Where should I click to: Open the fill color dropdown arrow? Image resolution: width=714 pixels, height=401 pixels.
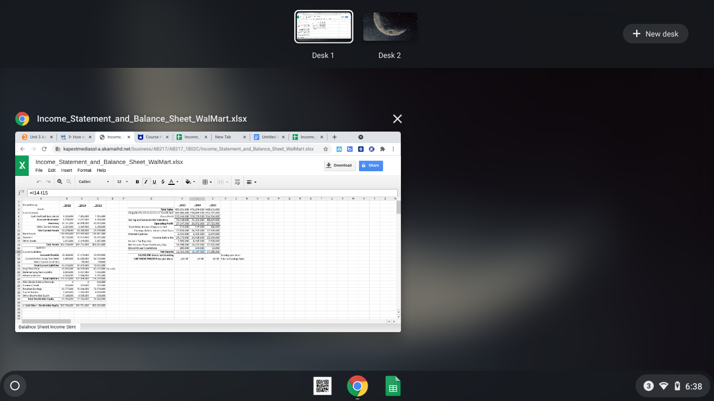click(x=194, y=182)
